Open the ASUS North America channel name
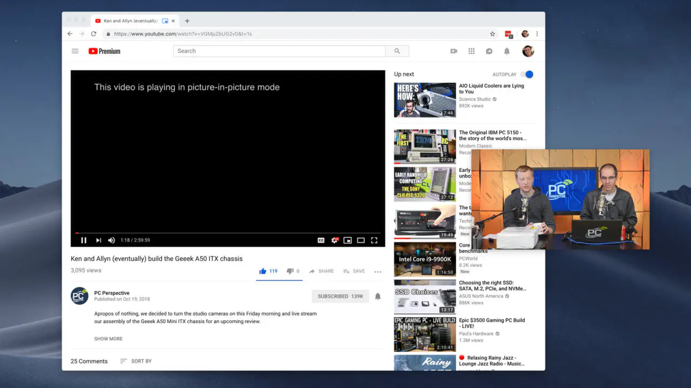The image size is (691, 388). click(481, 296)
